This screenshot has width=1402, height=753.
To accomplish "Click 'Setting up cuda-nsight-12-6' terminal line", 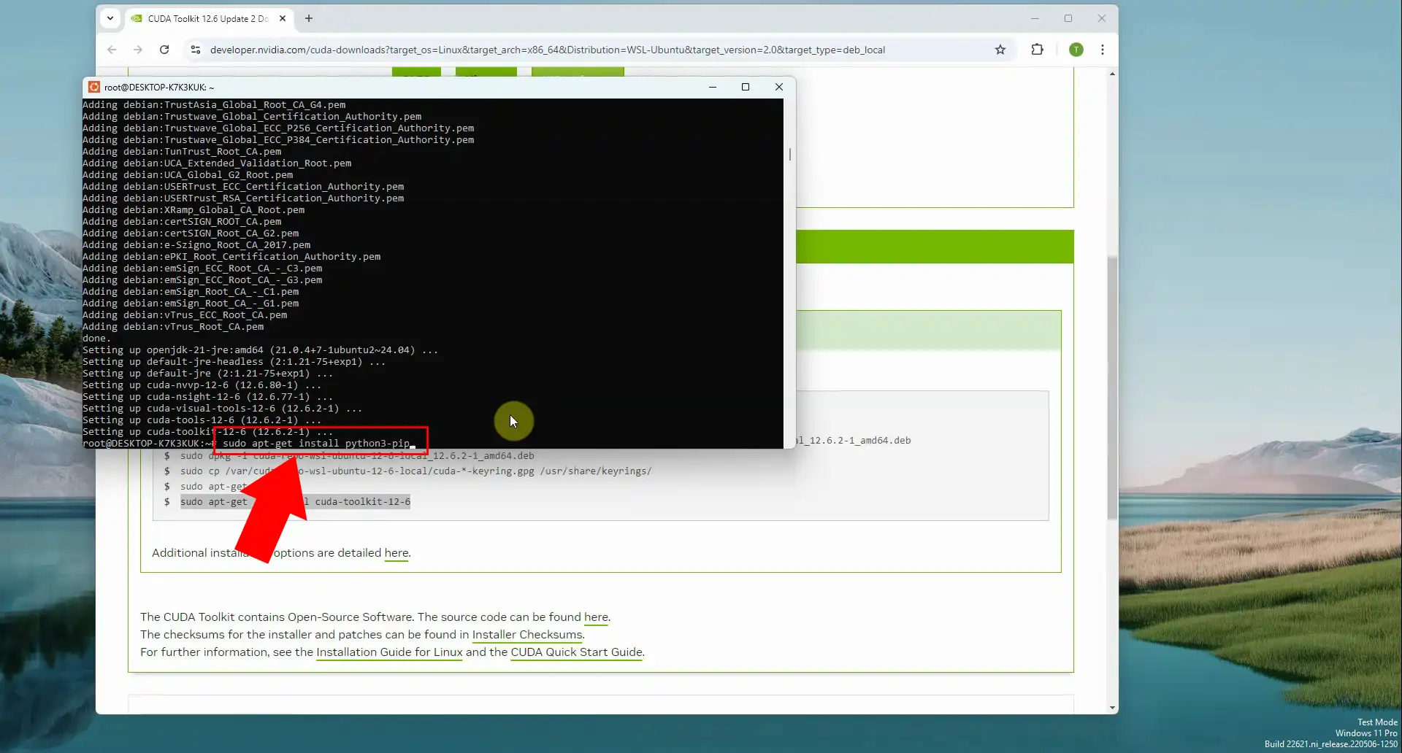I will [x=207, y=397].
